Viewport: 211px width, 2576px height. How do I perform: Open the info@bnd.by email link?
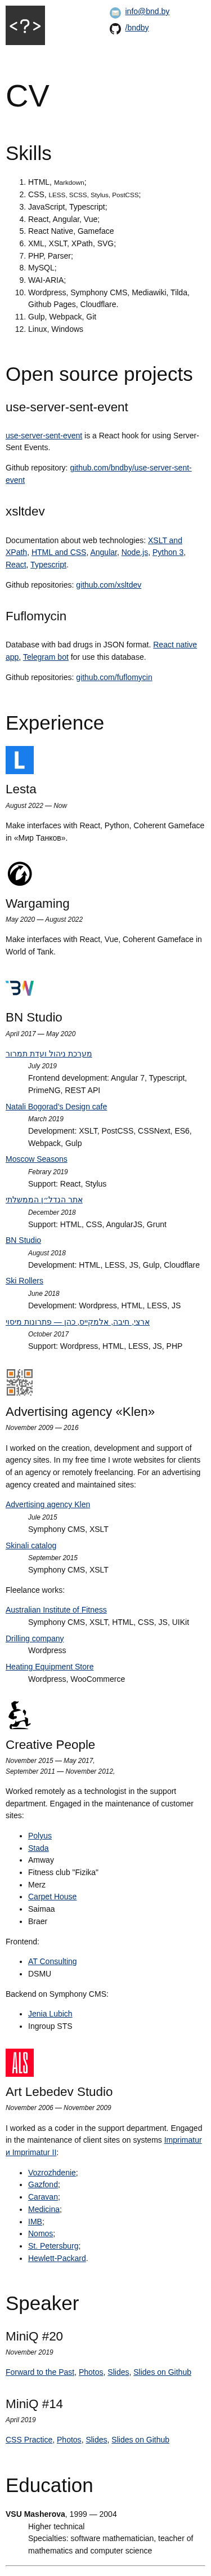(x=147, y=12)
